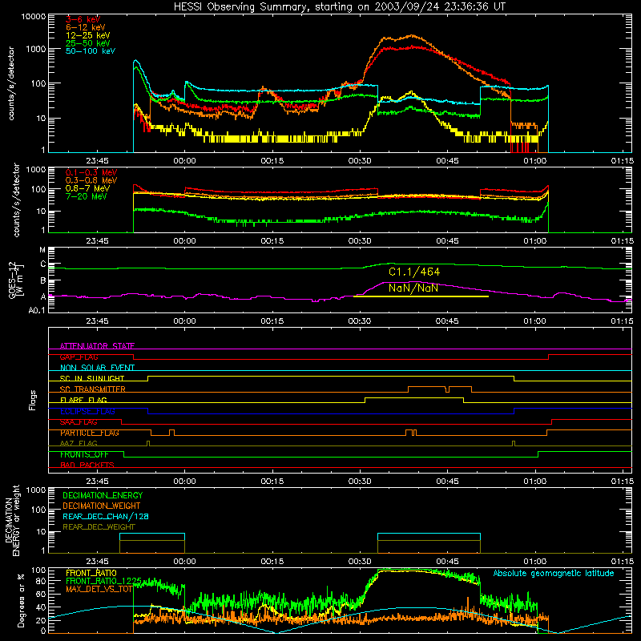
Task: Click the Absolute geomagnetic latitude label
Action: click(x=554, y=574)
